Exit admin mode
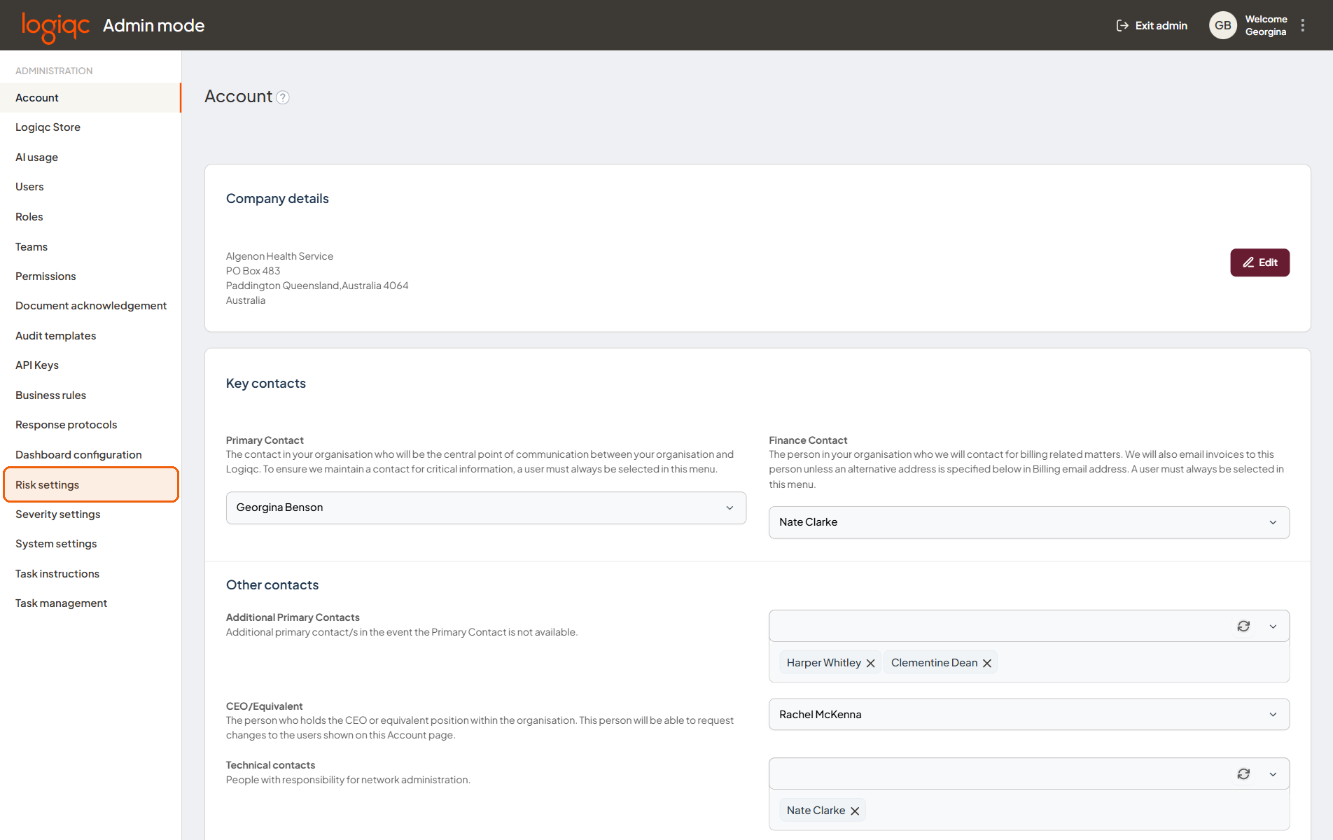1333x840 pixels. 1152,25
